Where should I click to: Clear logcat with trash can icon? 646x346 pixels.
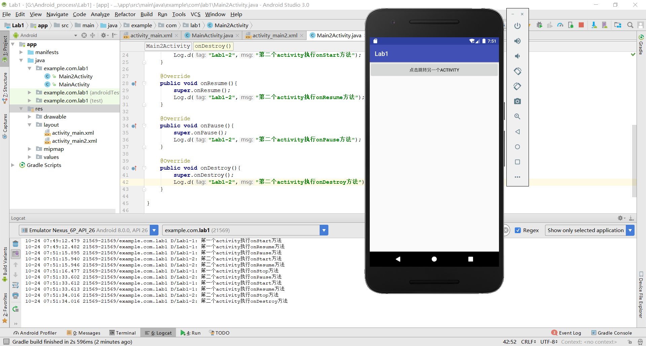pyautogui.click(x=15, y=244)
